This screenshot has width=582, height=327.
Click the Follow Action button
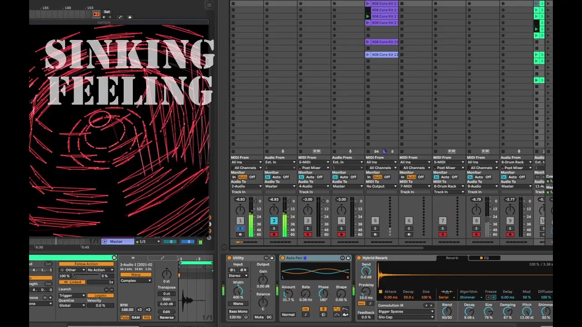pyautogui.click(x=86, y=264)
